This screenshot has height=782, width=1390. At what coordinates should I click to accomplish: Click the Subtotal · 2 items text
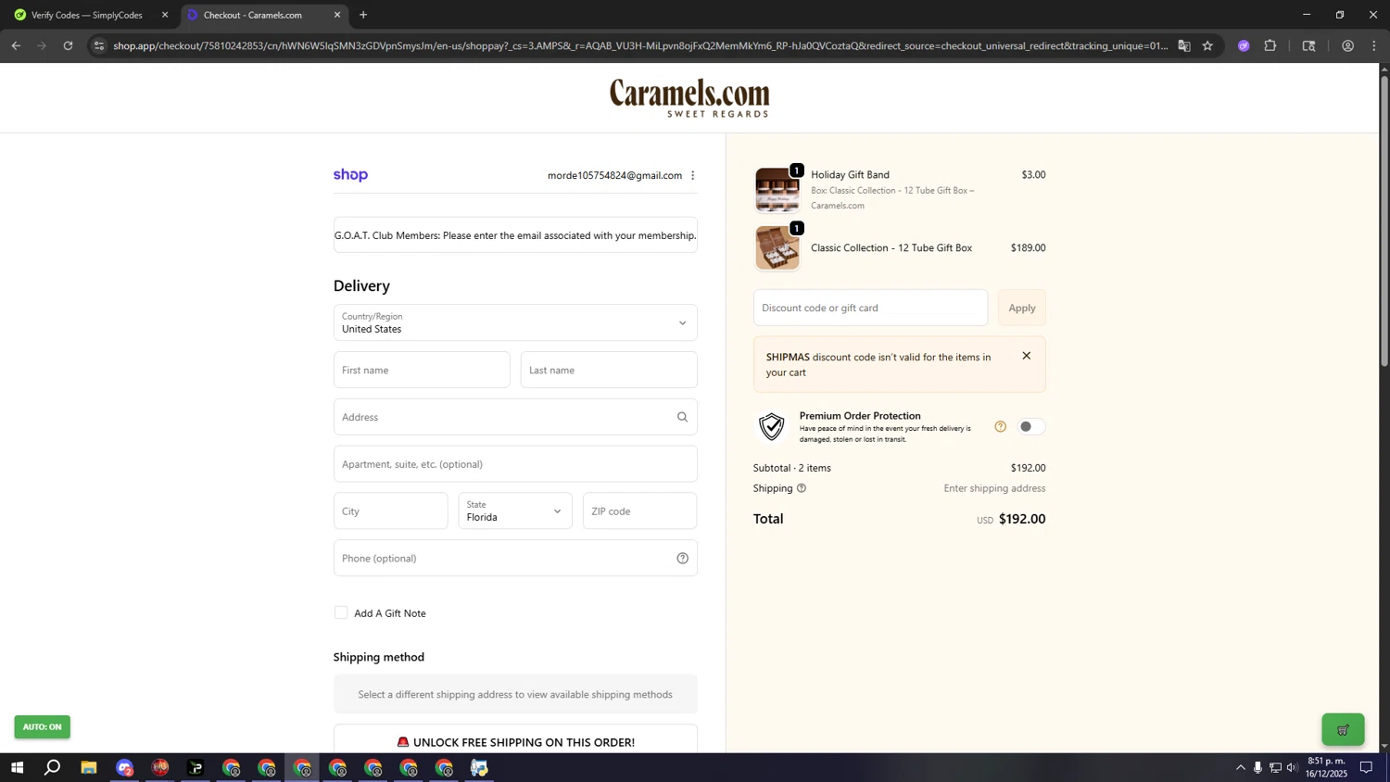[792, 468]
